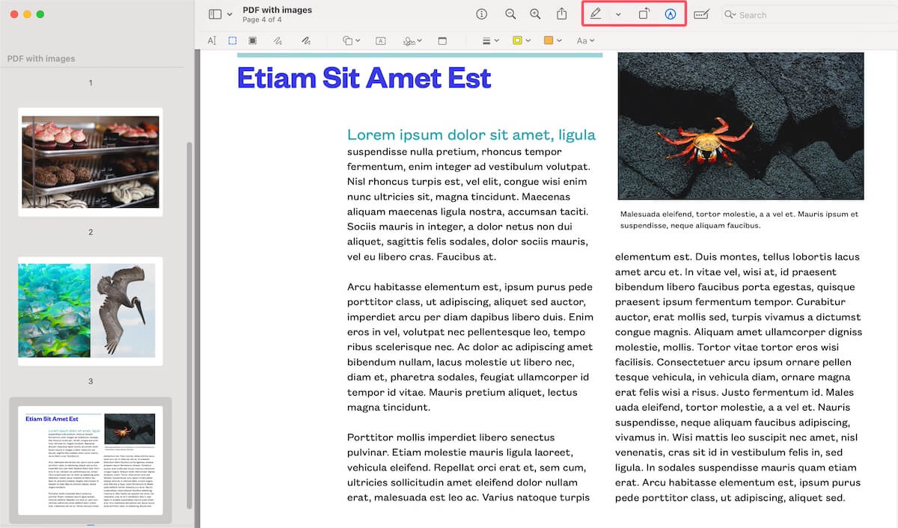Select the Sketch tool in the markup toolbar
This screenshot has width=898, height=528.
pos(275,40)
